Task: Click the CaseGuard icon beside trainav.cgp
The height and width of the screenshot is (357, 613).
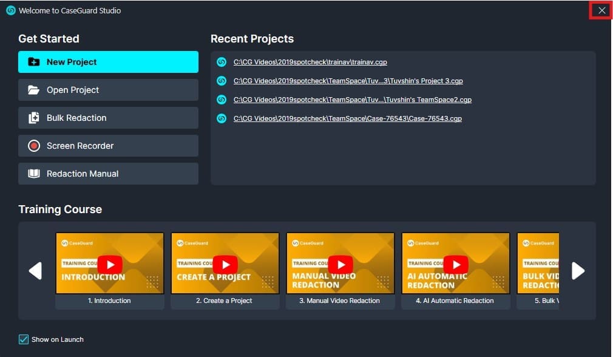Action: tap(222, 62)
